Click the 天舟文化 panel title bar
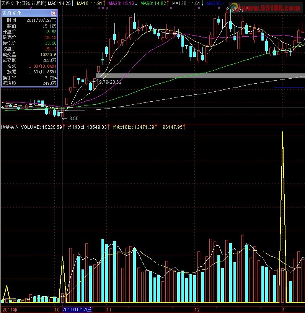The height and width of the screenshot is (313, 305). click(29, 13)
